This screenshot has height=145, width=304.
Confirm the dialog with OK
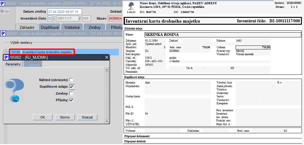[43, 117]
